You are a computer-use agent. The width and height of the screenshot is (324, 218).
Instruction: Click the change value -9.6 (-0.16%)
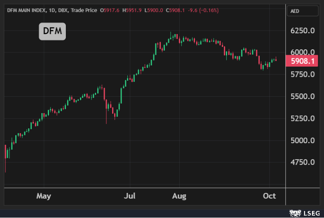(x=204, y=10)
